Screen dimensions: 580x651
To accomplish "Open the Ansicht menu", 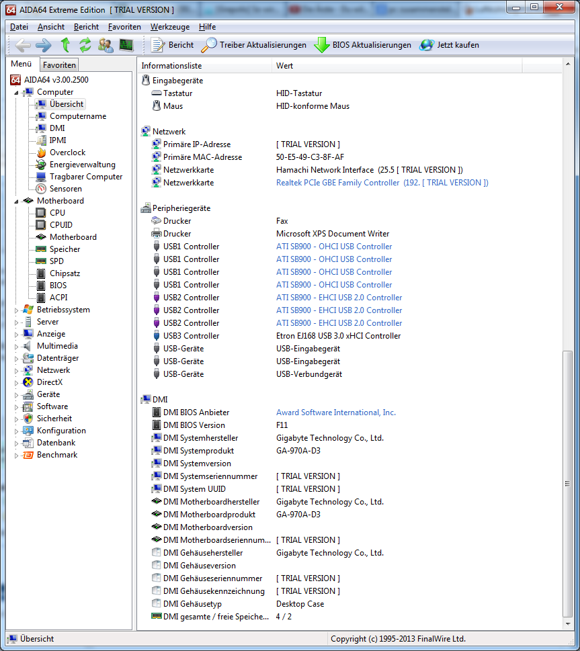I will (x=51, y=27).
